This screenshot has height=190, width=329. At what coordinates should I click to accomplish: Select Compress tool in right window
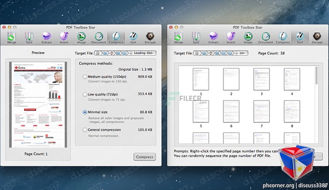[283, 38]
